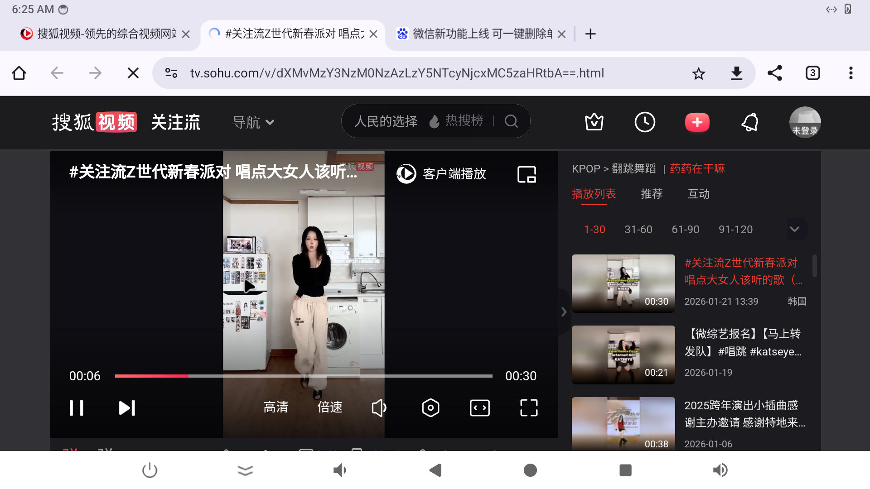Click the red upload plus button
This screenshot has height=489, width=870.
tap(697, 122)
